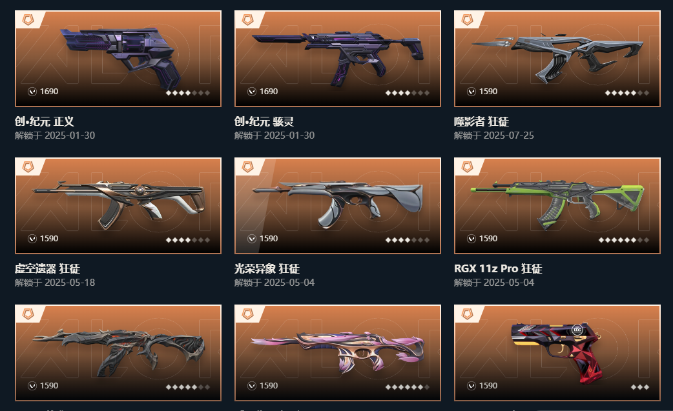The height and width of the screenshot is (411, 673).
Task: Click VP currency icon on 创•纪元 骇灵 card
Action: (x=252, y=91)
